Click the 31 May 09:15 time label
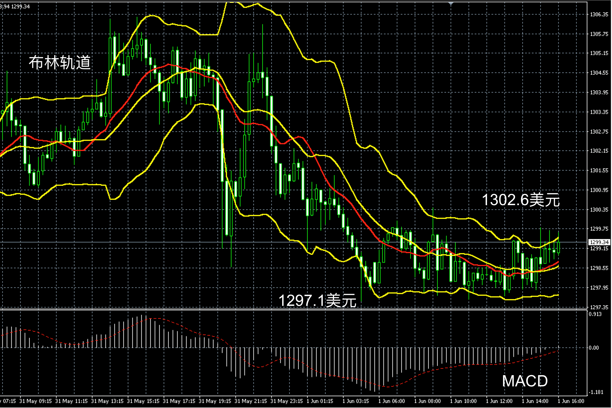612x408 pixels. tap(36, 401)
